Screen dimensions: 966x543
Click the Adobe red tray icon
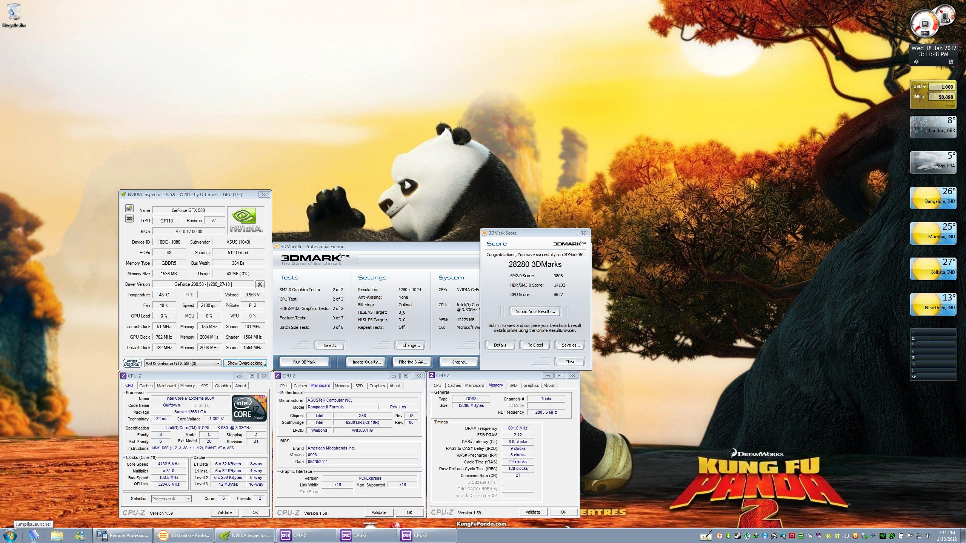[792, 536]
